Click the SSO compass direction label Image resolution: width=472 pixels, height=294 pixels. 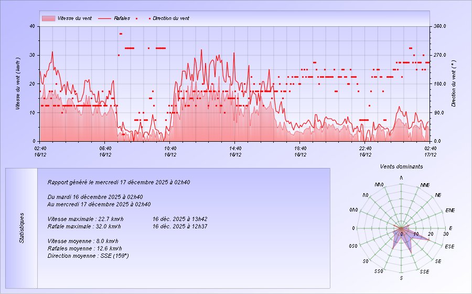point(379,271)
